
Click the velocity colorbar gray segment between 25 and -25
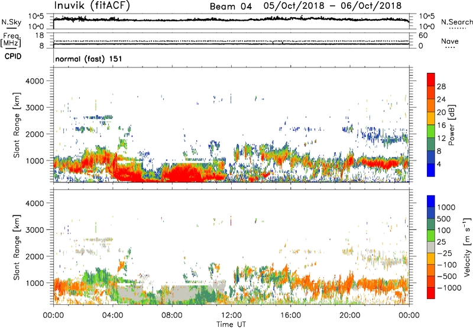point(431,247)
